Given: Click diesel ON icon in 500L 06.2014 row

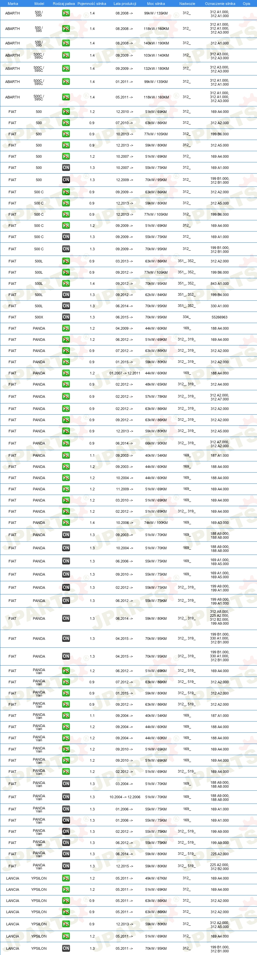Looking at the screenshot, I should coord(66,306).
